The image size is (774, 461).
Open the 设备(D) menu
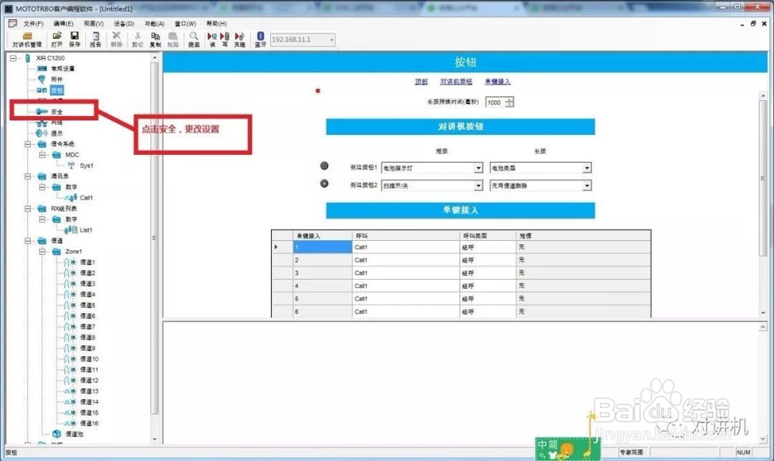(x=124, y=24)
